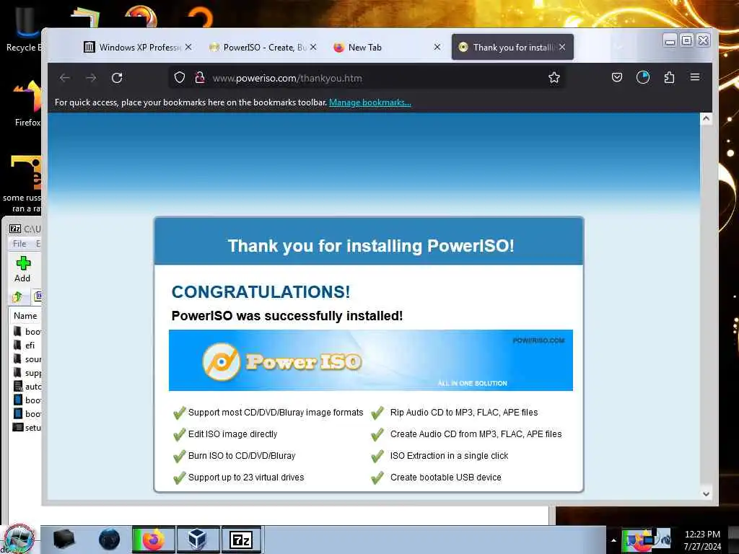Click VirtualBox cube icon on taskbar
The image size is (739, 554).
[198, 540]
